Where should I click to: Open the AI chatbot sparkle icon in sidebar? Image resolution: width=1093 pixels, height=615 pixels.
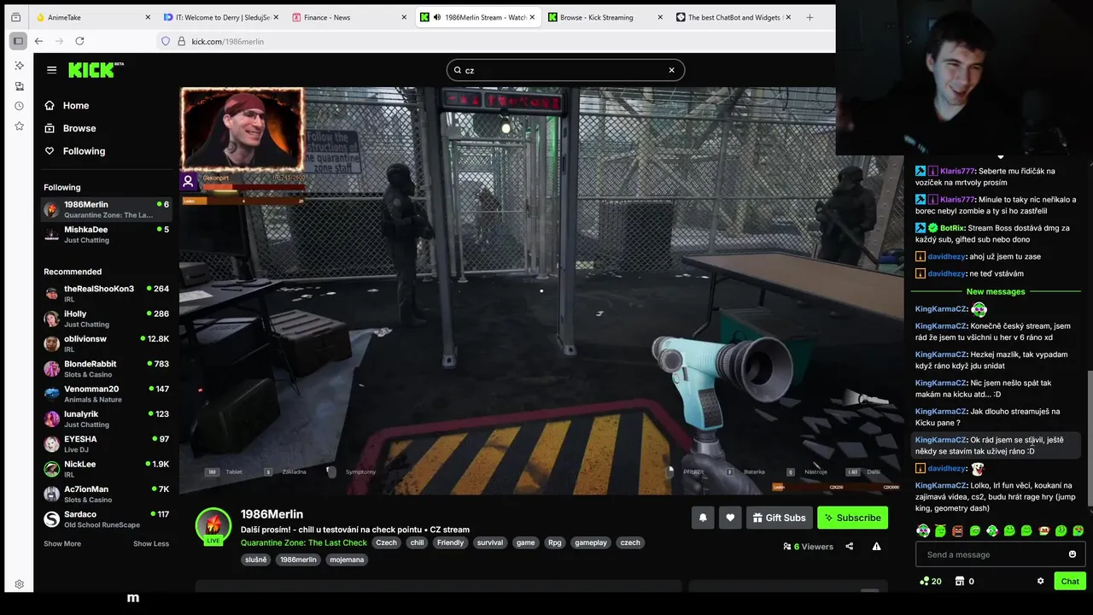(19, 66)
